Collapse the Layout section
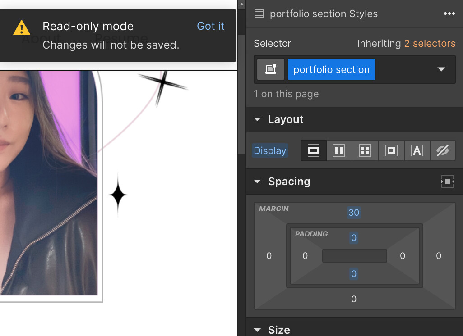 coord(257,119)
